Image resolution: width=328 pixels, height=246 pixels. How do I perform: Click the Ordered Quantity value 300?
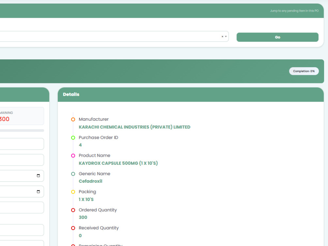83,217
